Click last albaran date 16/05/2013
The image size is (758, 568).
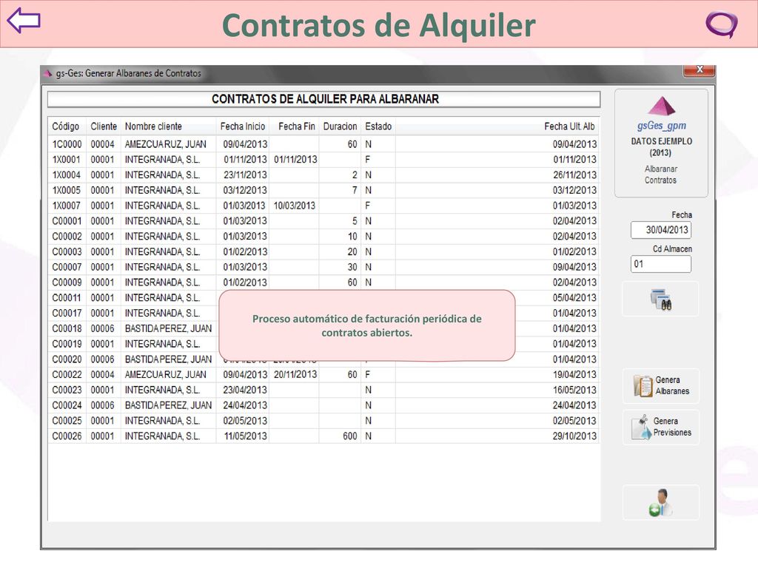574,390
